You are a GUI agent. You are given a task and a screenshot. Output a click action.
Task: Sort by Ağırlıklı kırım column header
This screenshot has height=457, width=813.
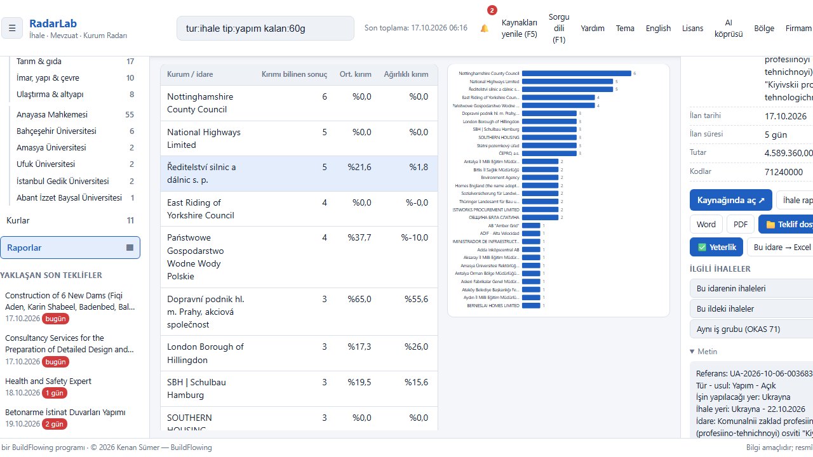coord(406,75)
